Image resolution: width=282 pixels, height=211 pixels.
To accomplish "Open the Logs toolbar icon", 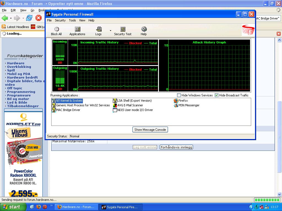I will click(99, 29).
